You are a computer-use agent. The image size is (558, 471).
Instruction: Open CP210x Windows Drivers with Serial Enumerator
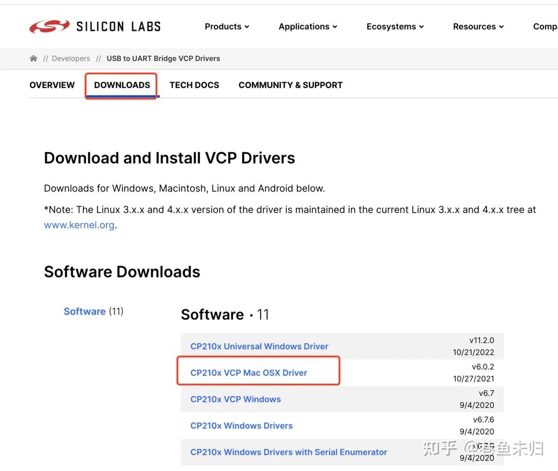tap(288, 452)
